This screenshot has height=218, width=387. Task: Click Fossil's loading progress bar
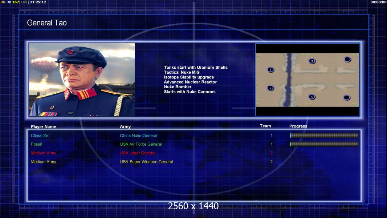coord(324,144)
